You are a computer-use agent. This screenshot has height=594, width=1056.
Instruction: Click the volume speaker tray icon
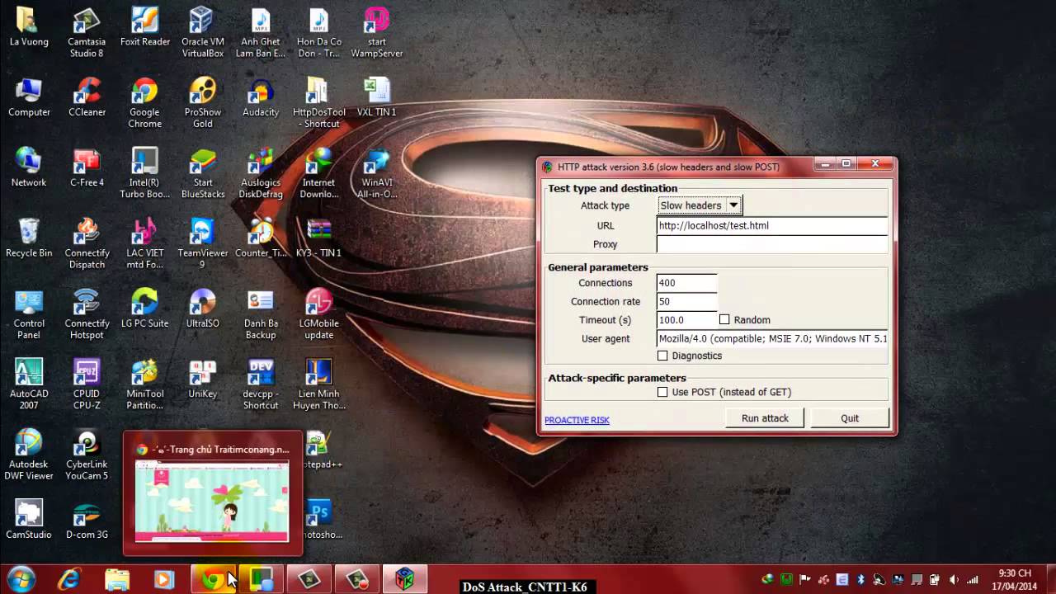tap(954, 579)
